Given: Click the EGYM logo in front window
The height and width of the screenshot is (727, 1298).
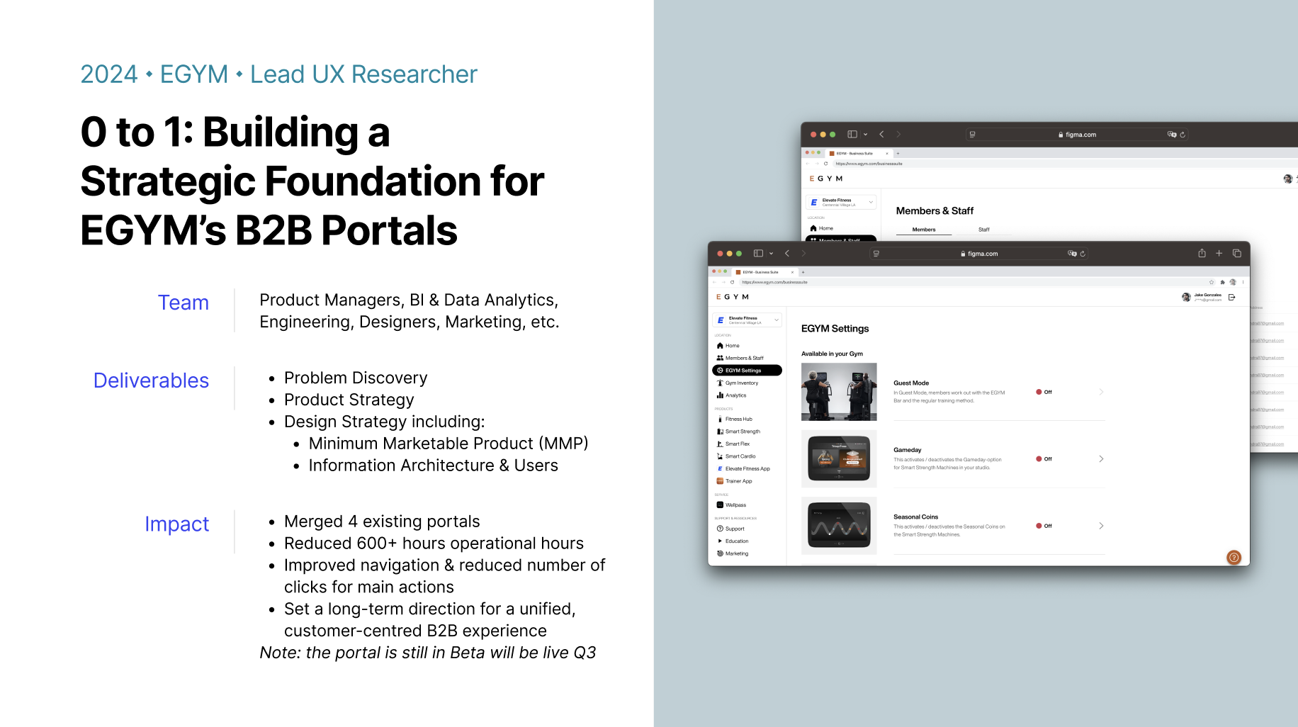Looking at the screenshot, I should click(733, 297).
